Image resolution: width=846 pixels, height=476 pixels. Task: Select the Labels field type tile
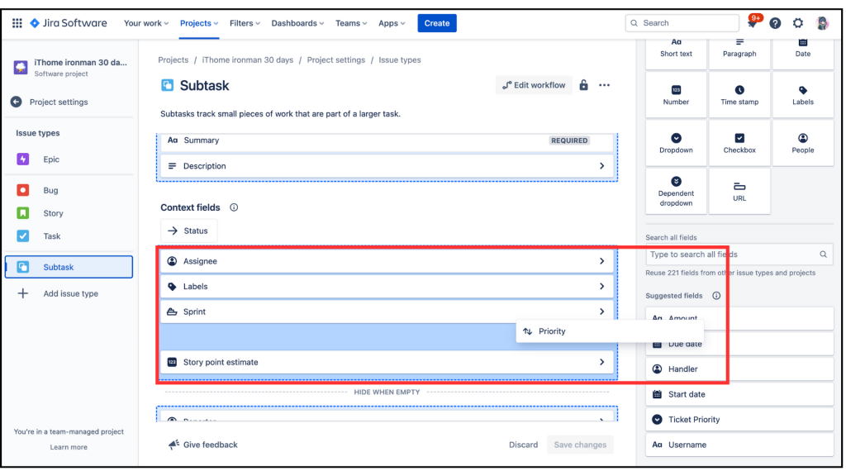[803, 95]
